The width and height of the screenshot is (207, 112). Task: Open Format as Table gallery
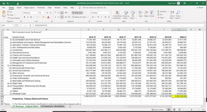pos(126,15)
